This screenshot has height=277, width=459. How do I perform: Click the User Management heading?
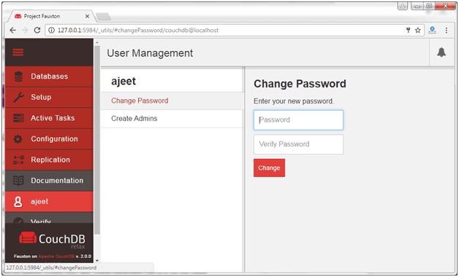[150, 53]
